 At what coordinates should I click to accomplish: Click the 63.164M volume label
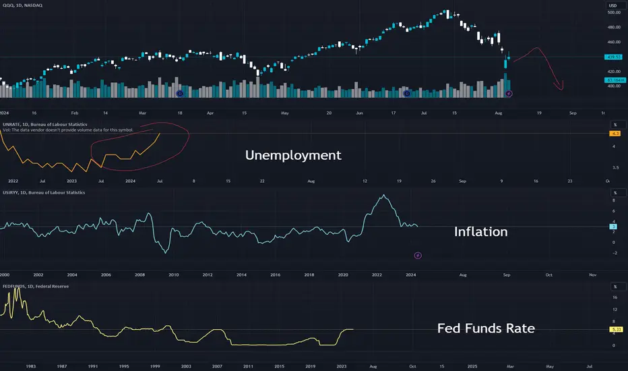(x=615, y=80)
